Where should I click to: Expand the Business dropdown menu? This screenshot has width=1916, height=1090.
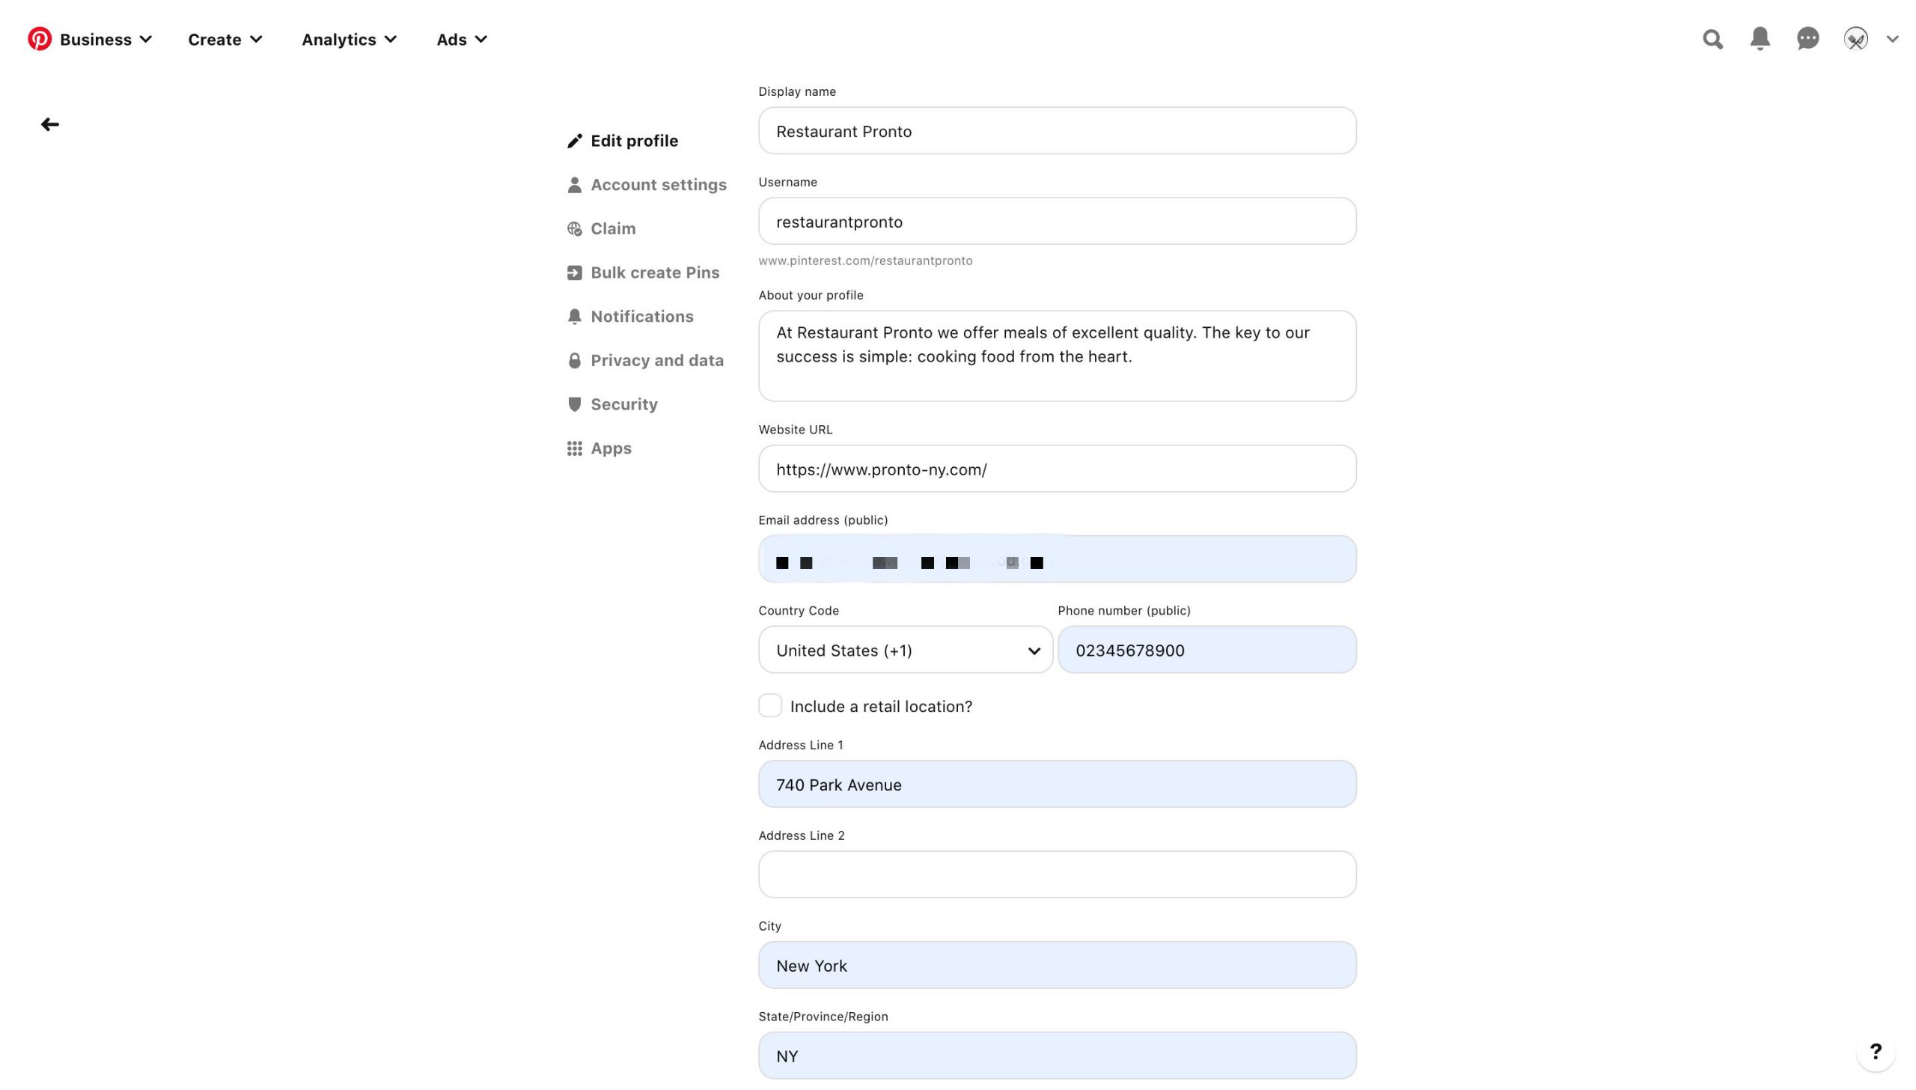point(106,39)
